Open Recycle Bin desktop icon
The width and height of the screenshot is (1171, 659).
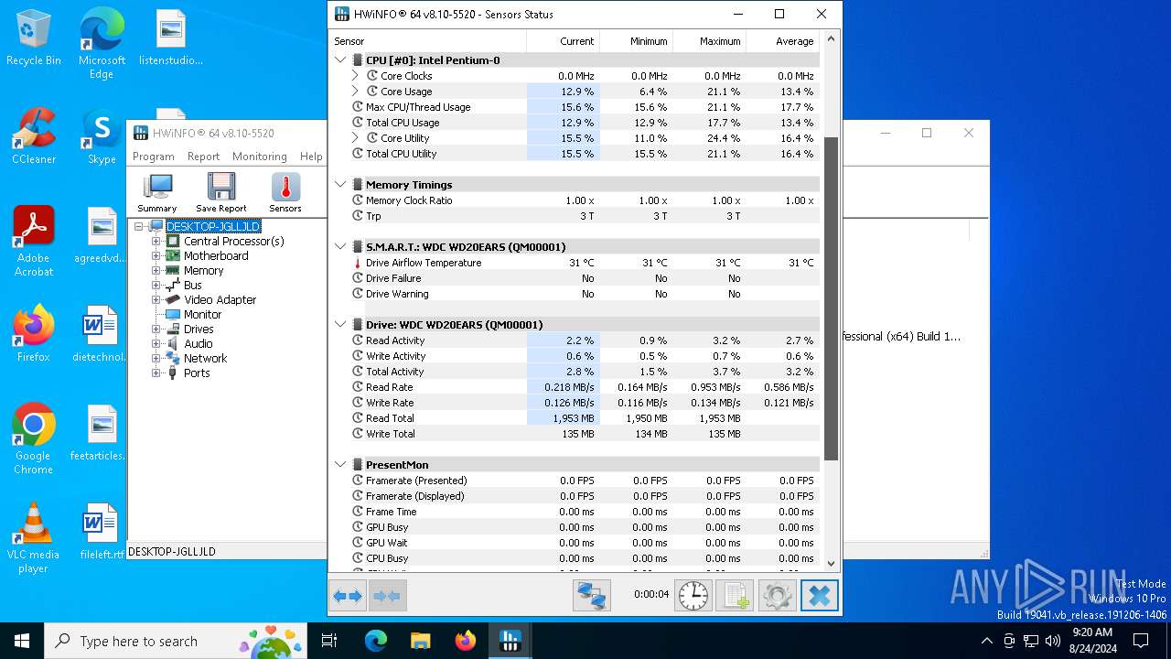tap(34, 38)
